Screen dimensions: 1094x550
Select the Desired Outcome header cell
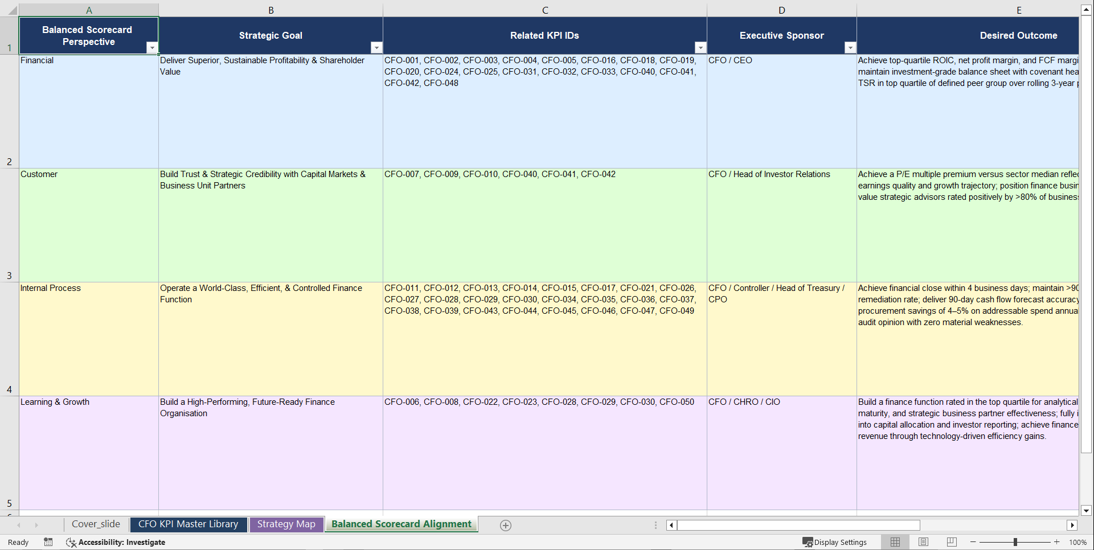coord(968,35)
